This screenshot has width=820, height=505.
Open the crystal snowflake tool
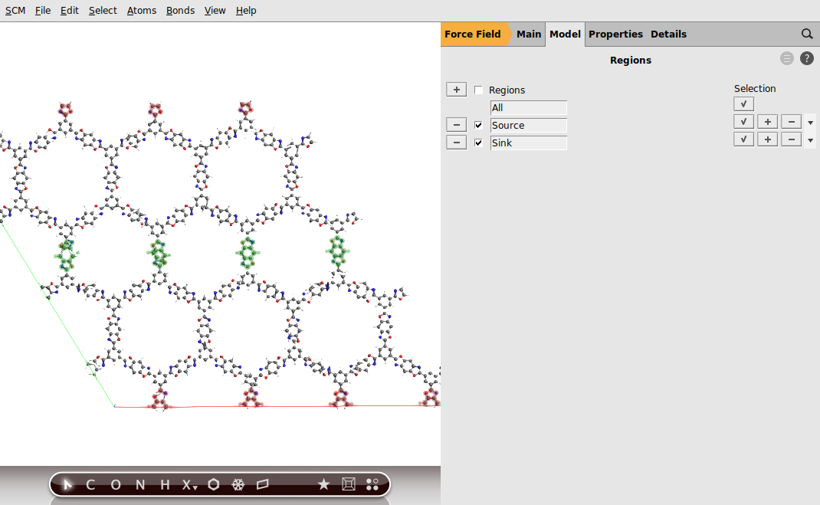point(238,484)
